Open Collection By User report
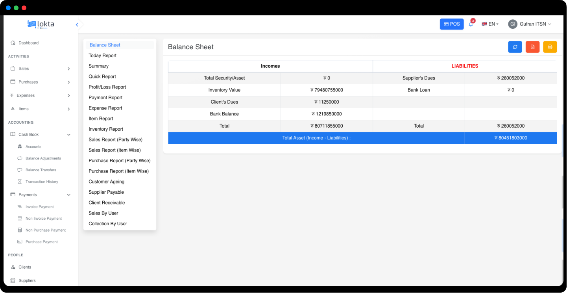Image resolution: width=567 pixels, height=293 pixels. tap(108, 224)
